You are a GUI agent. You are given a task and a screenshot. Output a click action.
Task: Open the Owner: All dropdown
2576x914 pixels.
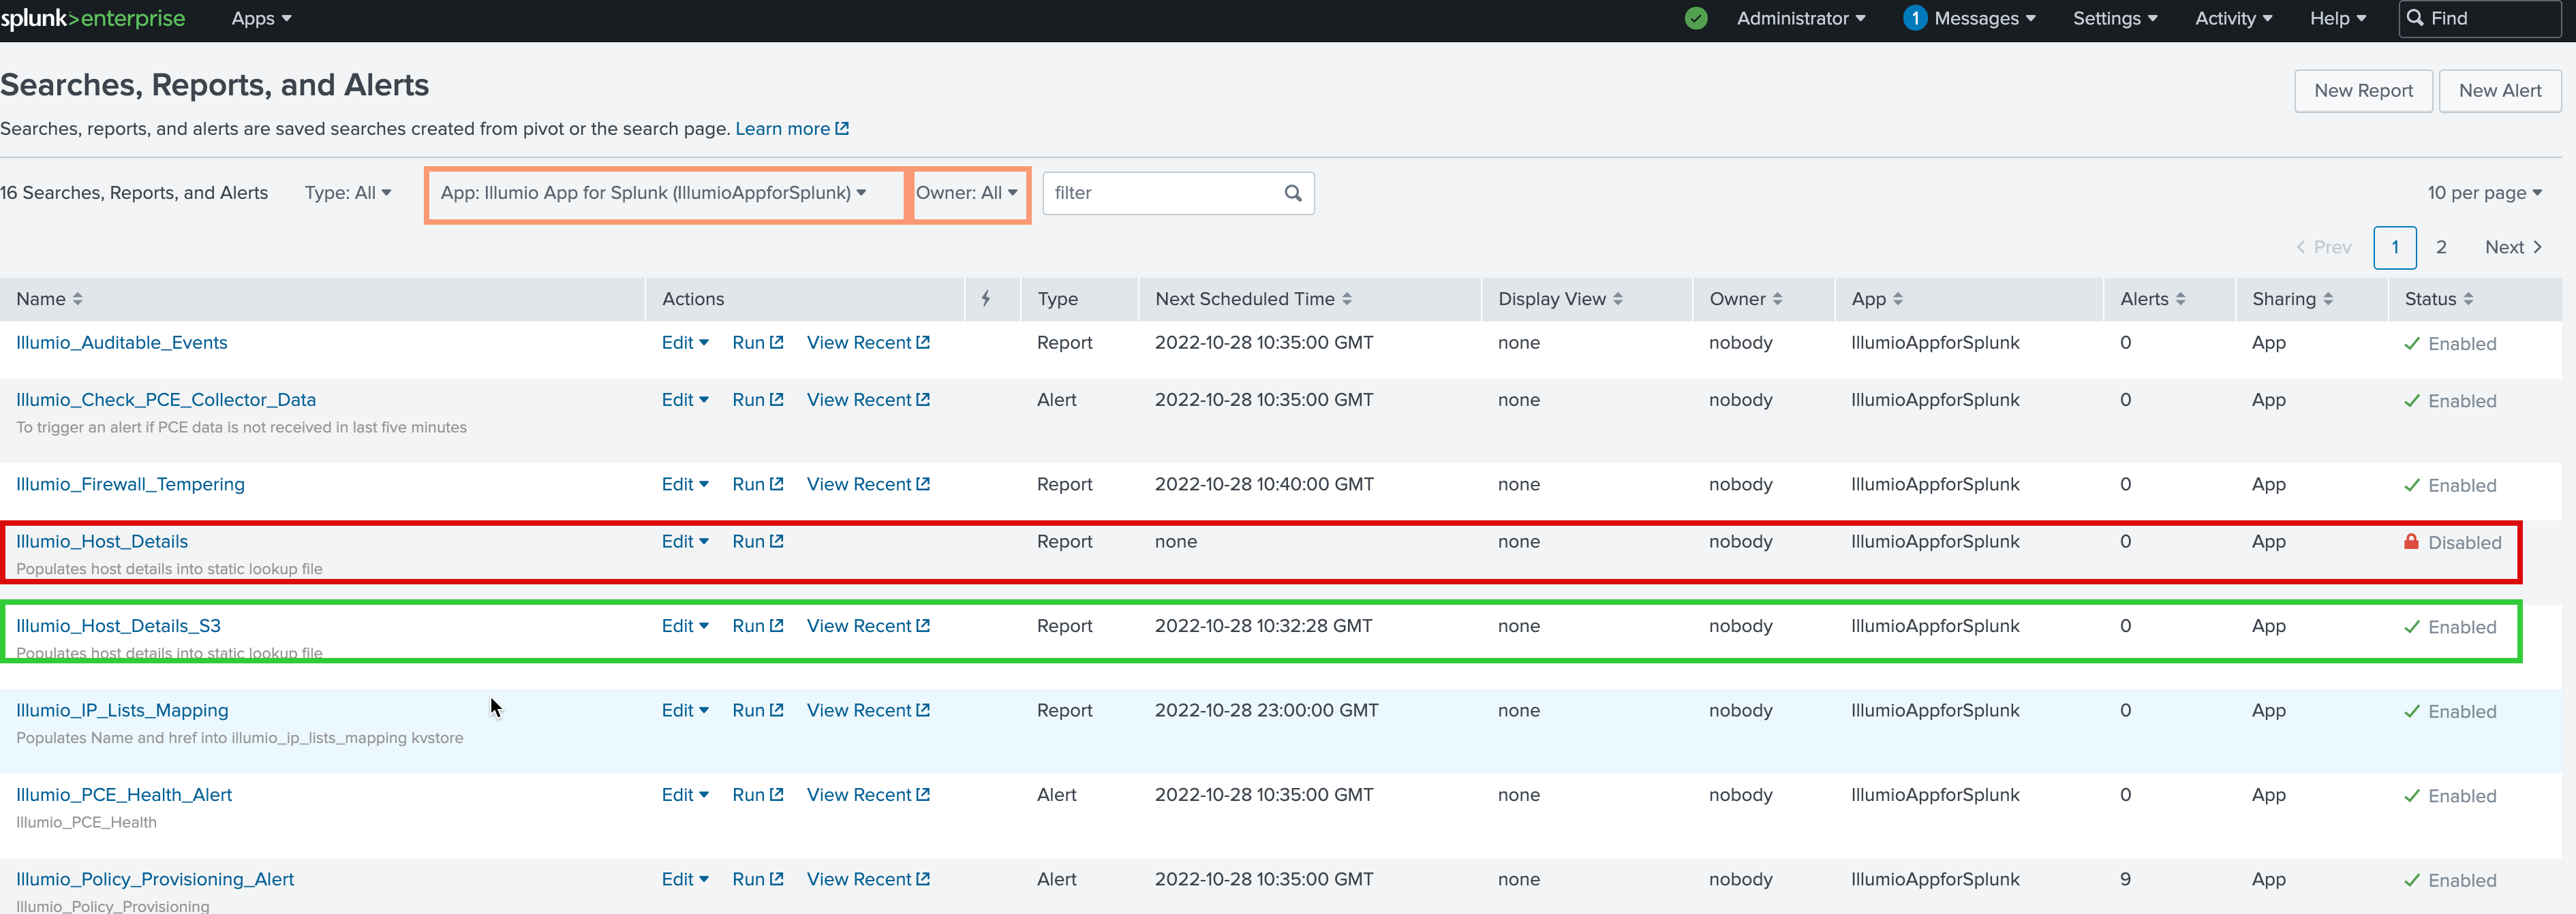tap(966, 193)
